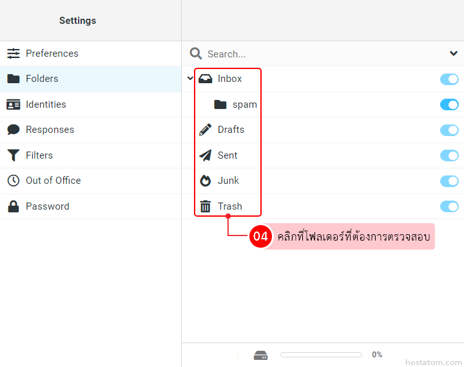Open the Identities settings section
This screenshot has height=367, width=464.
pos(46,104)
